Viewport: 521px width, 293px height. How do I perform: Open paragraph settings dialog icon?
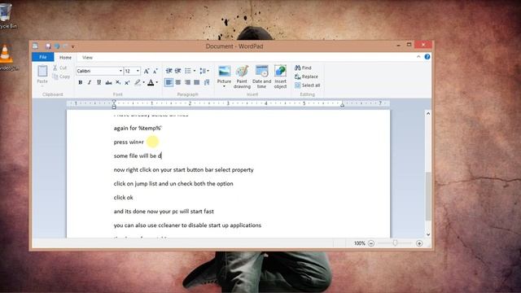(x=207, y=82)
